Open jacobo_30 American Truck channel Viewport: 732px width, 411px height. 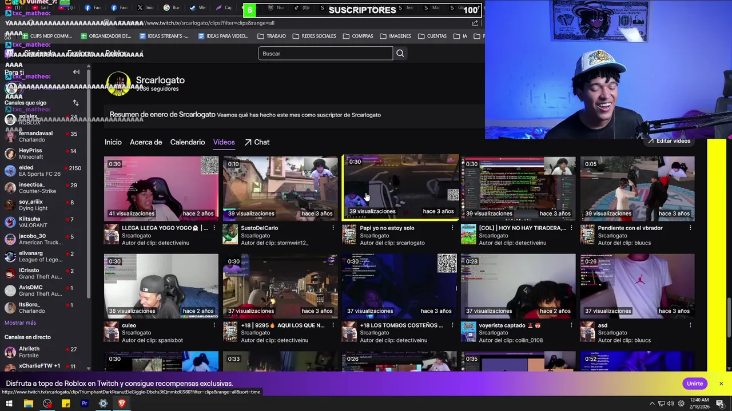click(45, 239)
